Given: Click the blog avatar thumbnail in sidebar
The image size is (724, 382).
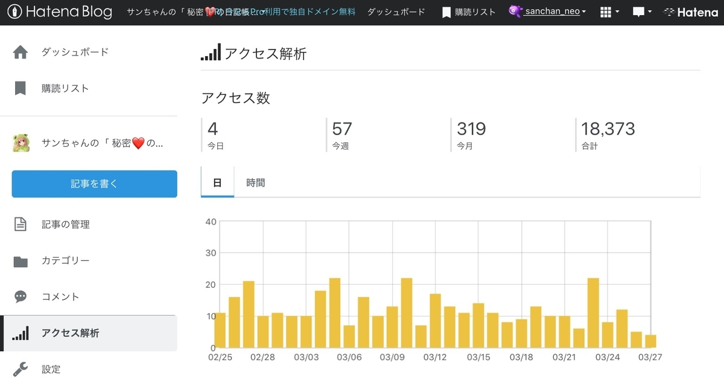Looking at the screenshot, I should (x=21, y=143).
